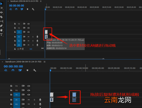Toggle V3 sync lock in upper timeline
Viewport: 142px width, 108px height.
(x=24, y=24)
